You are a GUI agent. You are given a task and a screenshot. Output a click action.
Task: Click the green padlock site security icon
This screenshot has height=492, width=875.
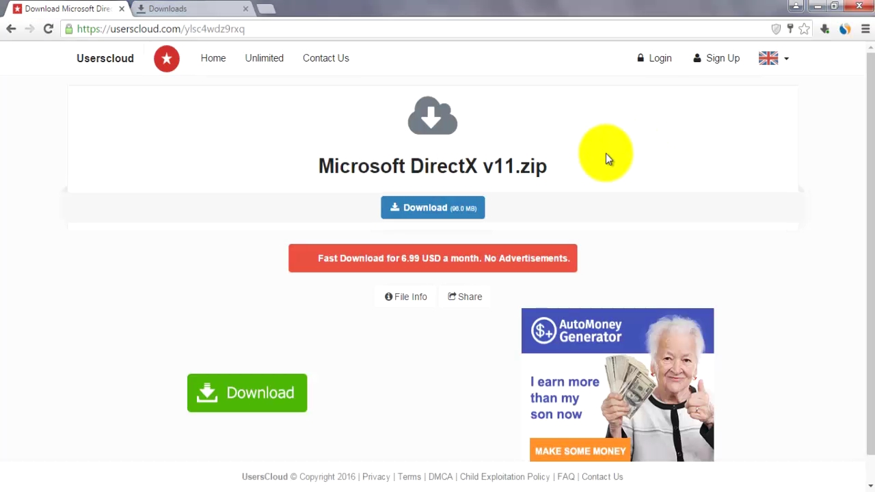click(x=68, y=29)
